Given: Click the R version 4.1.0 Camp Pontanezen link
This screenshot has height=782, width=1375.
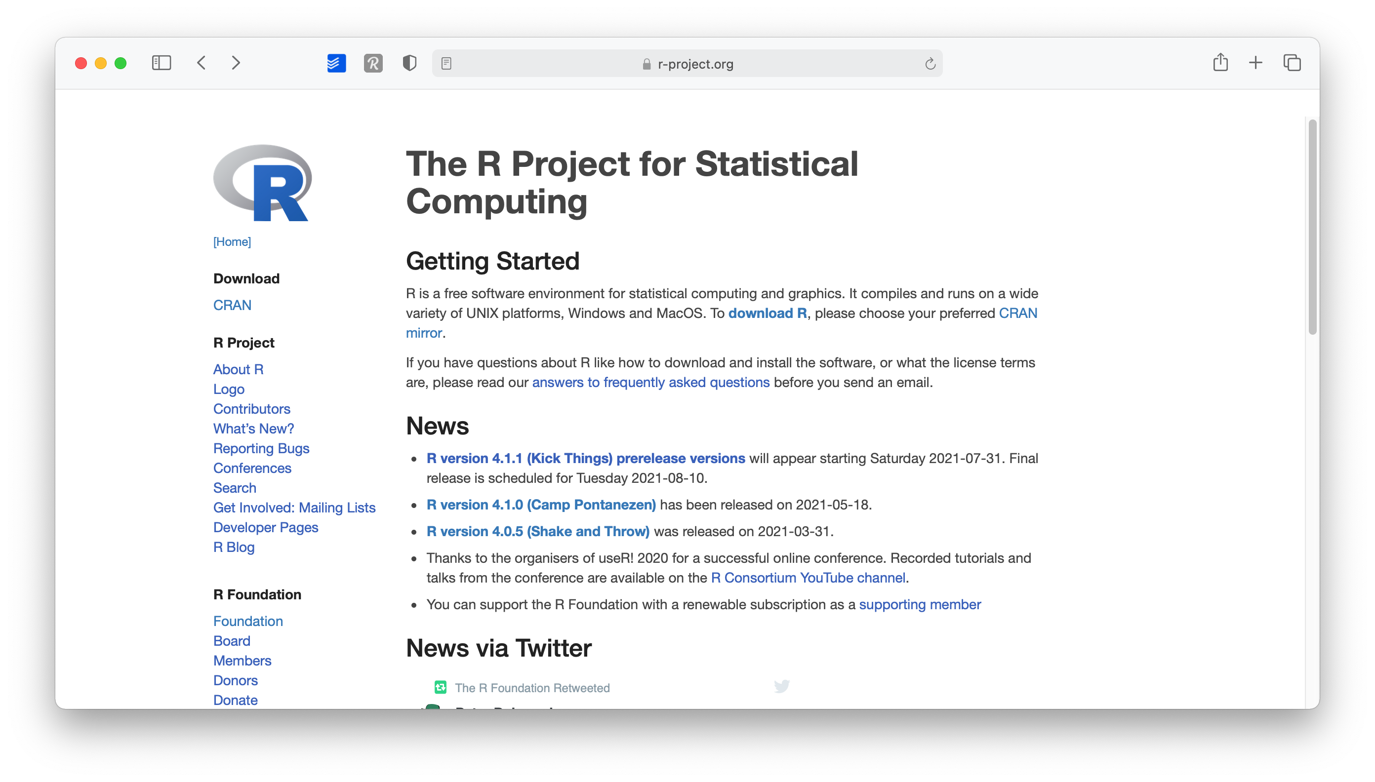Looking at the screenshot, I should coord(542,505).
